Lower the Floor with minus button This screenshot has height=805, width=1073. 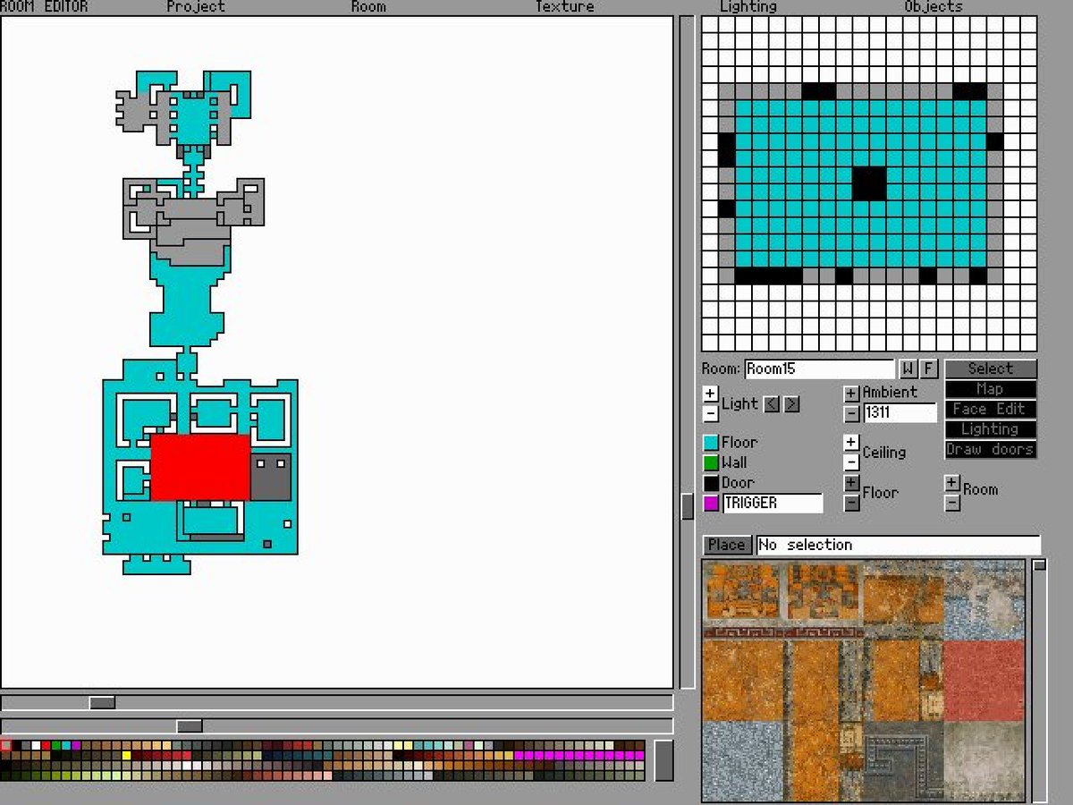click(x=851, y=503)
